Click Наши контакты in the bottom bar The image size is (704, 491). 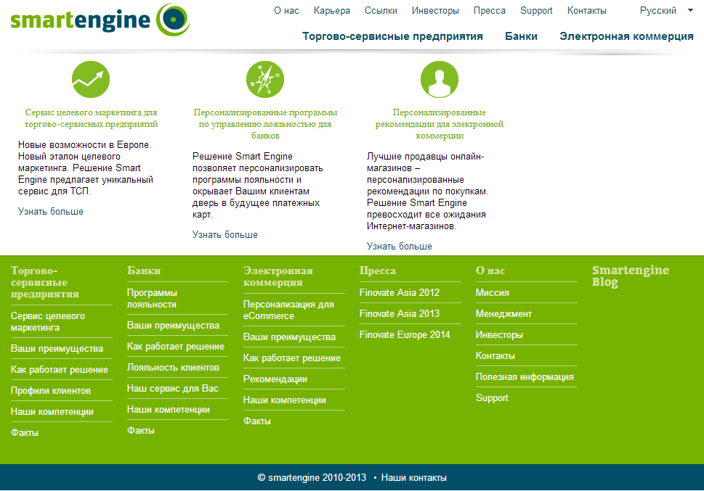coord(414,477)
